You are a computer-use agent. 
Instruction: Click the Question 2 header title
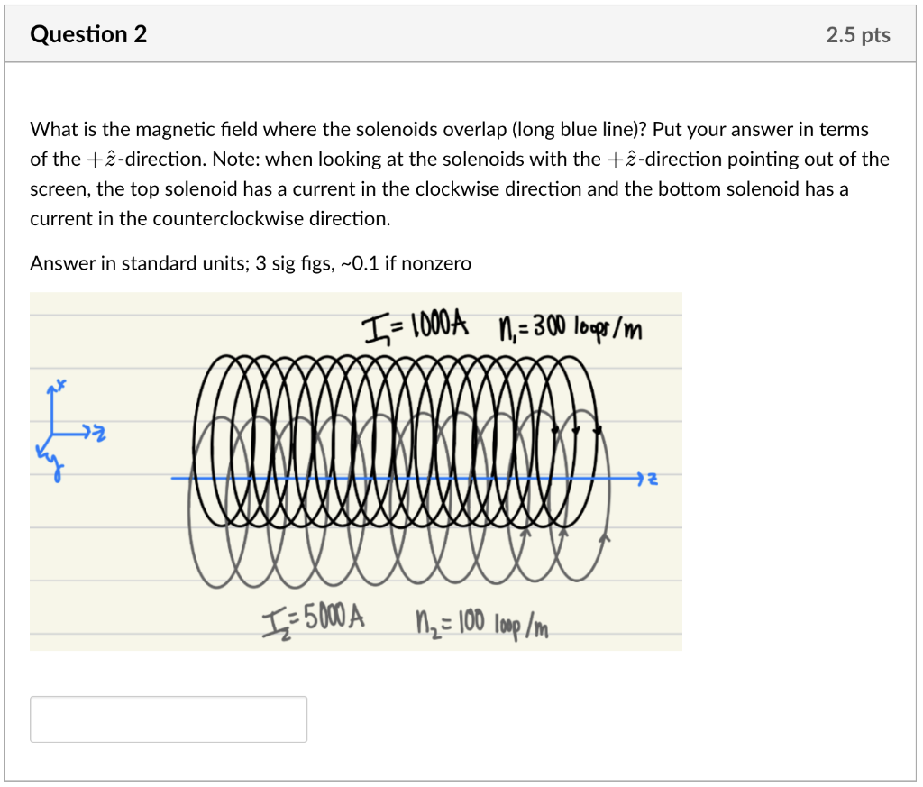(x=87, y=34)
